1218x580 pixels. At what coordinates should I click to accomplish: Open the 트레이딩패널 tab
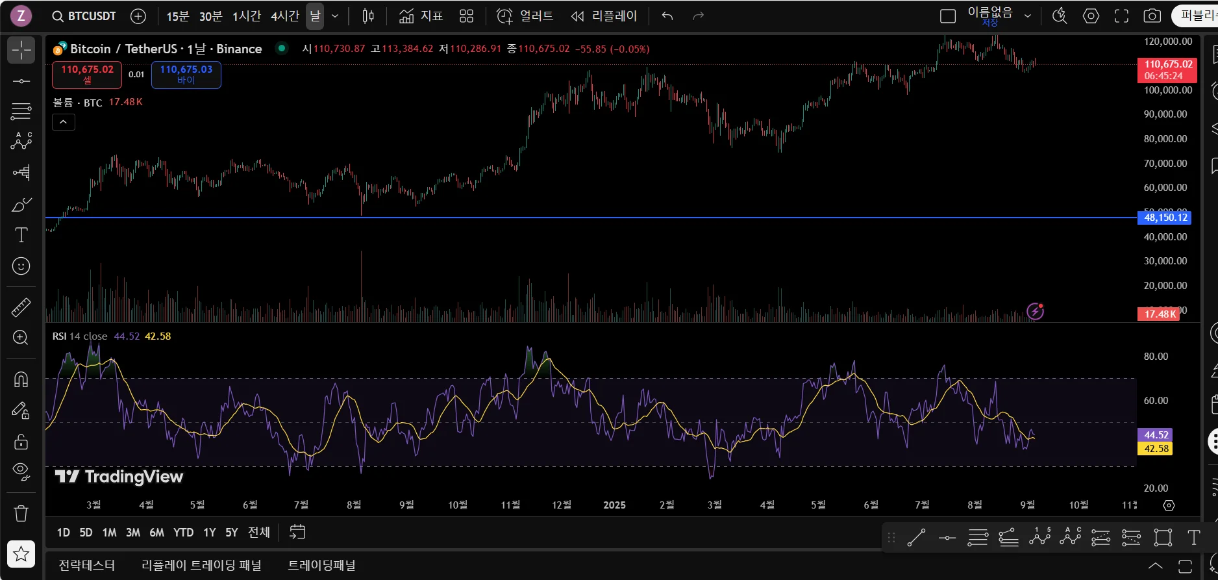[322, 566]
